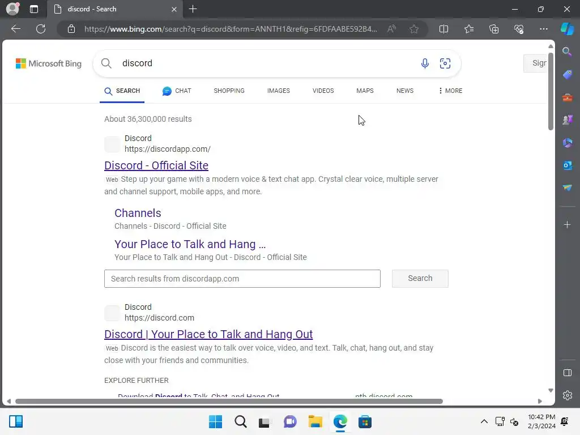Open Settings and more ellipsis menu

coord(543,29)
